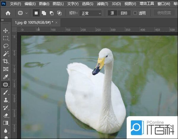The image size is (178, 139).
Task: Select the Rectangular Marquee tool
Action: coord(5,38)
